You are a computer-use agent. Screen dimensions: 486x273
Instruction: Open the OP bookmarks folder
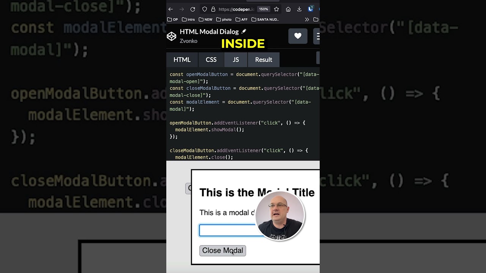point(172,19)
